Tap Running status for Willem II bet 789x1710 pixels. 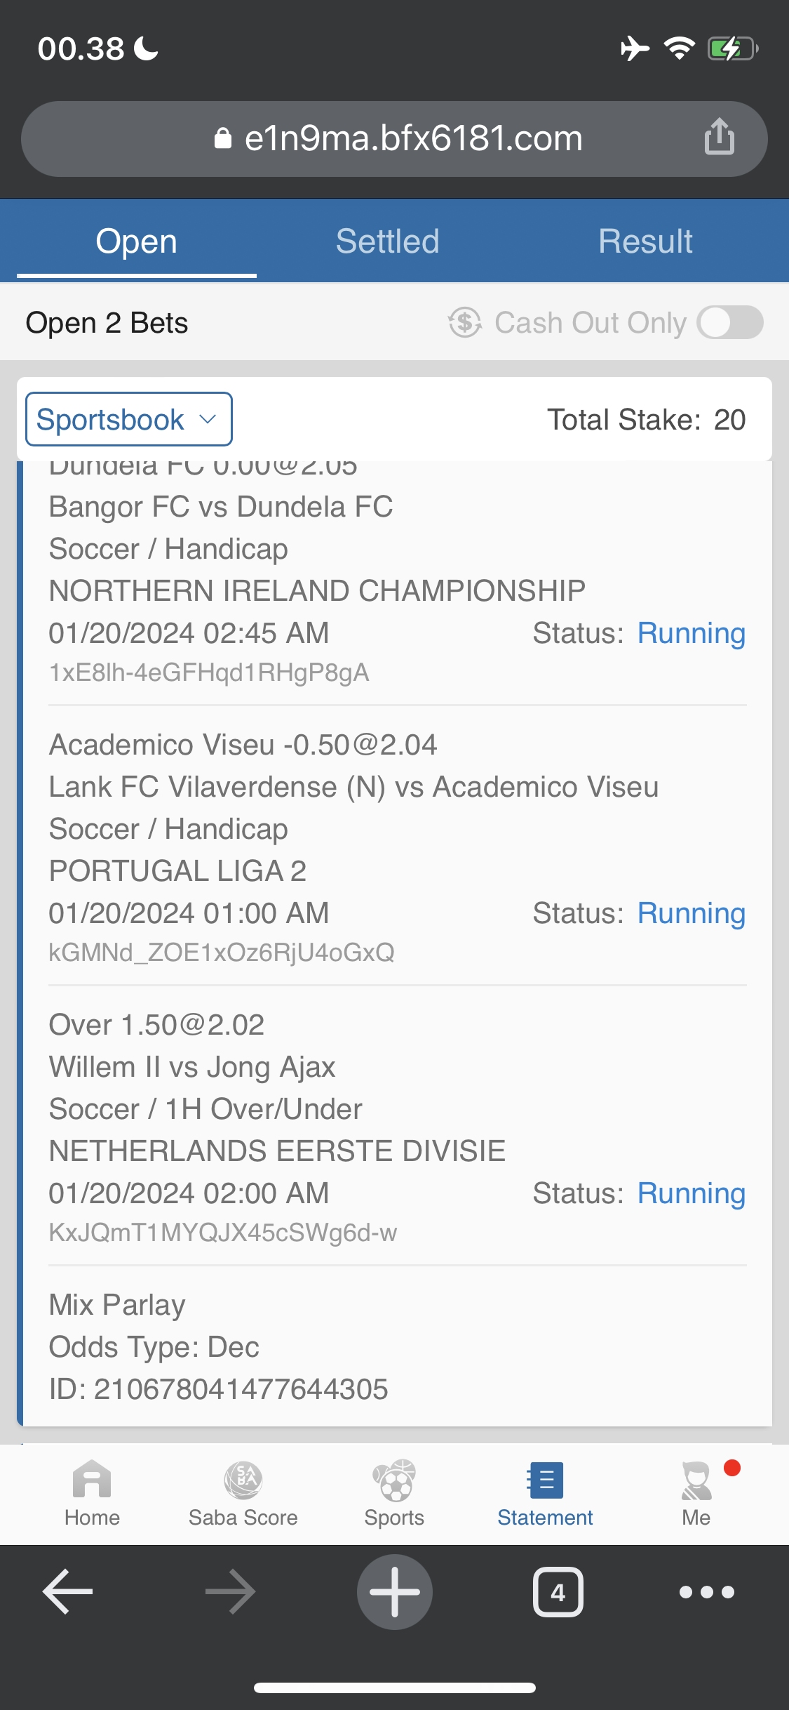tap(691, 1193)
